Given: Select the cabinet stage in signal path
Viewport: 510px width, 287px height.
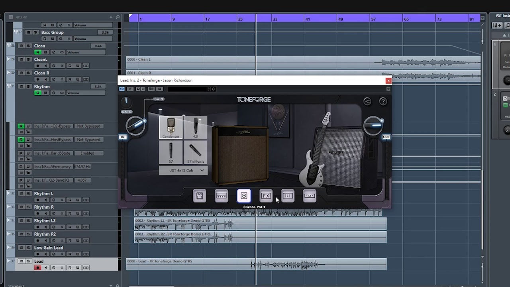Looking at the screenshot, I should (x=244, y=196).
